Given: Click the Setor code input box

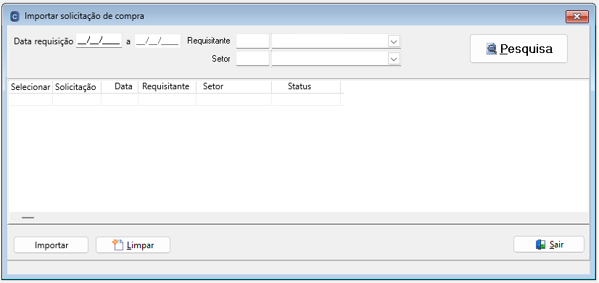Looking at the screenshot, I should coord(253,59).
